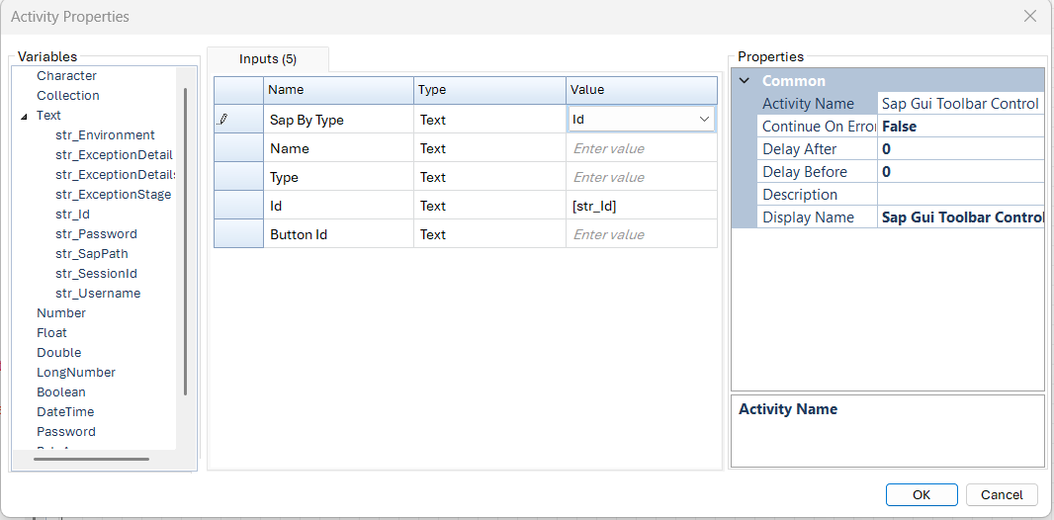Select the str_Id variable
1054x520 pixels.
(x=73, y=215)
